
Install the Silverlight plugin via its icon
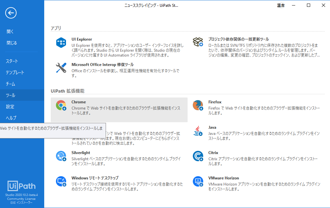tap(61, 156)
